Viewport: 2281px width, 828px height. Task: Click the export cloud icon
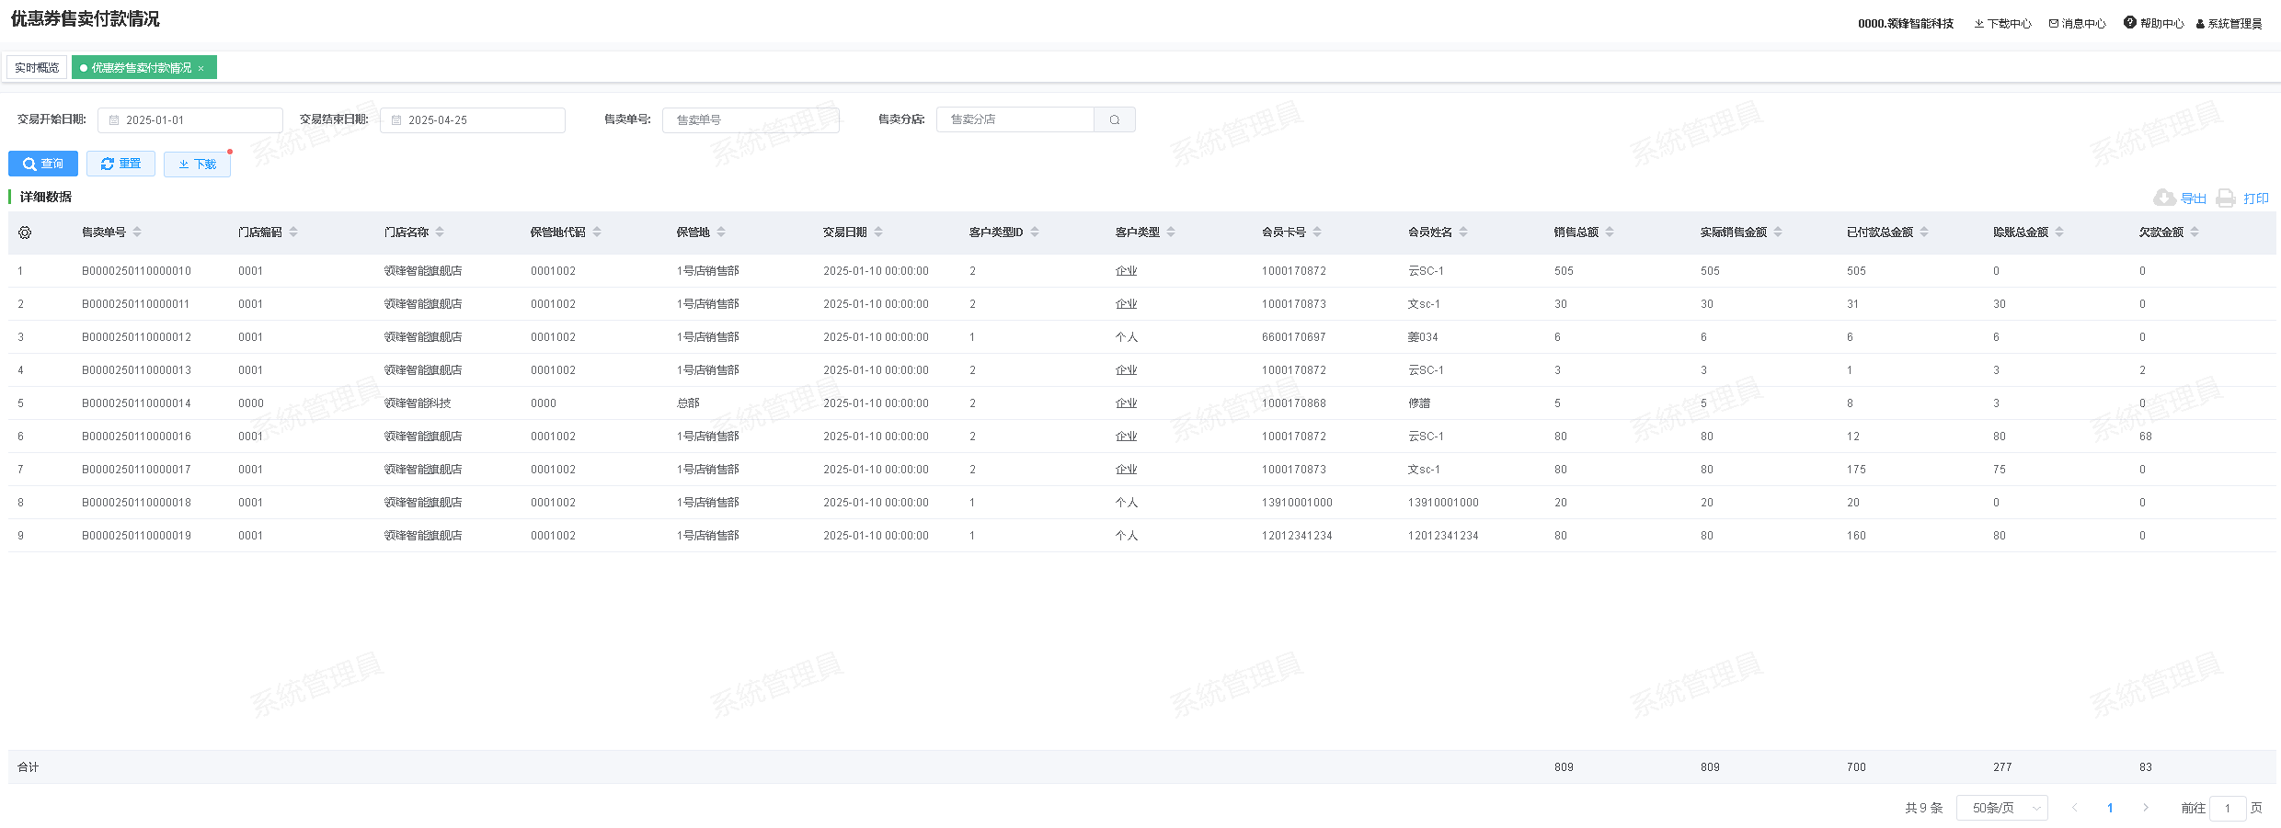[2164, 198]
